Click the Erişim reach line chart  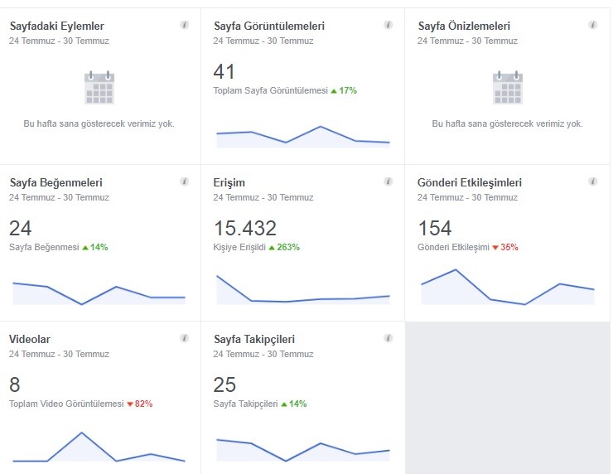coord(303,290)
